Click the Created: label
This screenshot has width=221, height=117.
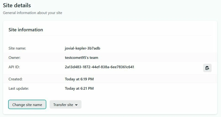tap(15, 79)
